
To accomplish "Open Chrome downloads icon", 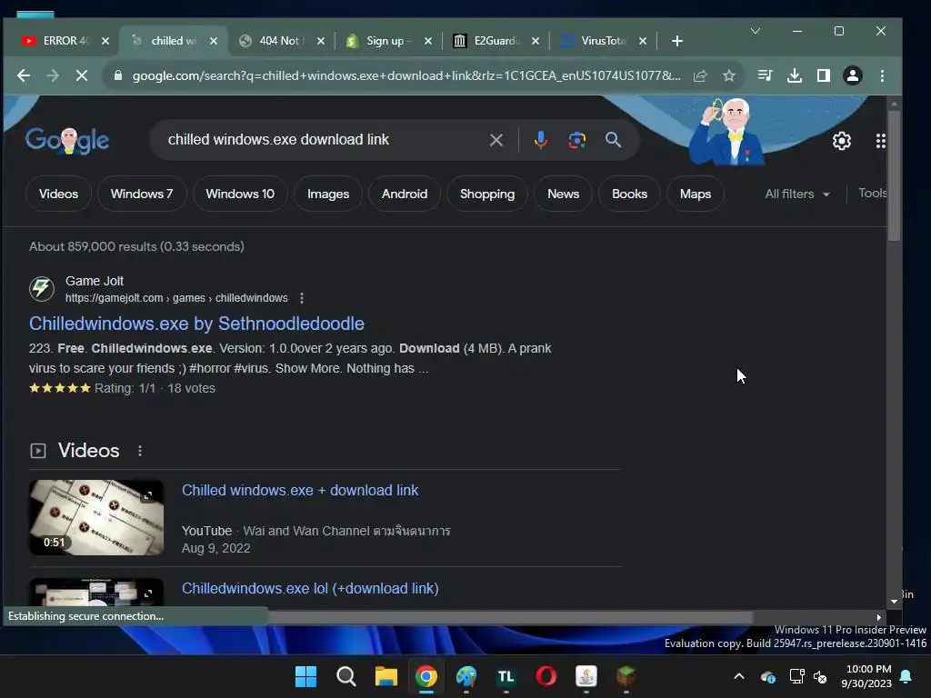I will [x=795, y=75].
